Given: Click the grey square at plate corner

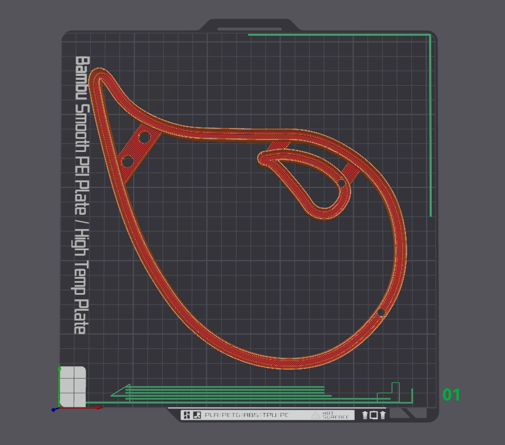Looking at the screenshot, I should (x=73, y=386).
